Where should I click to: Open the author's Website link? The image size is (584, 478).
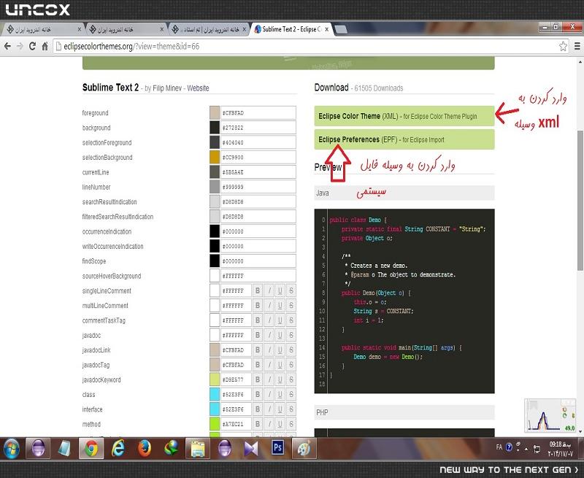tap(198, 88)
